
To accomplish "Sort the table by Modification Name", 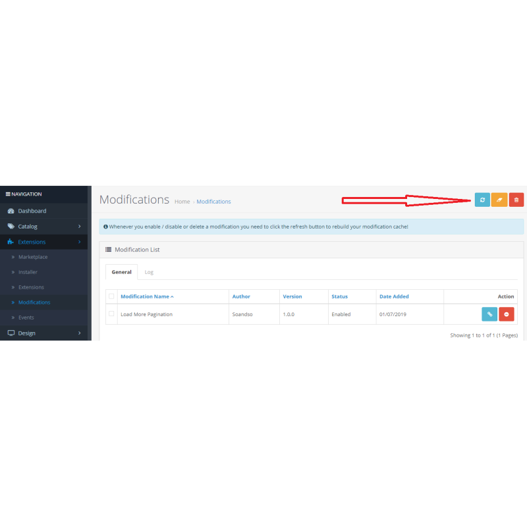I will 145,296.
